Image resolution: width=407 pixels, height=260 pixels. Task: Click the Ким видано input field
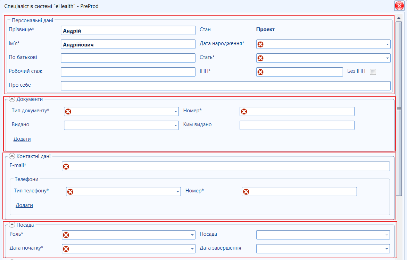297,125
